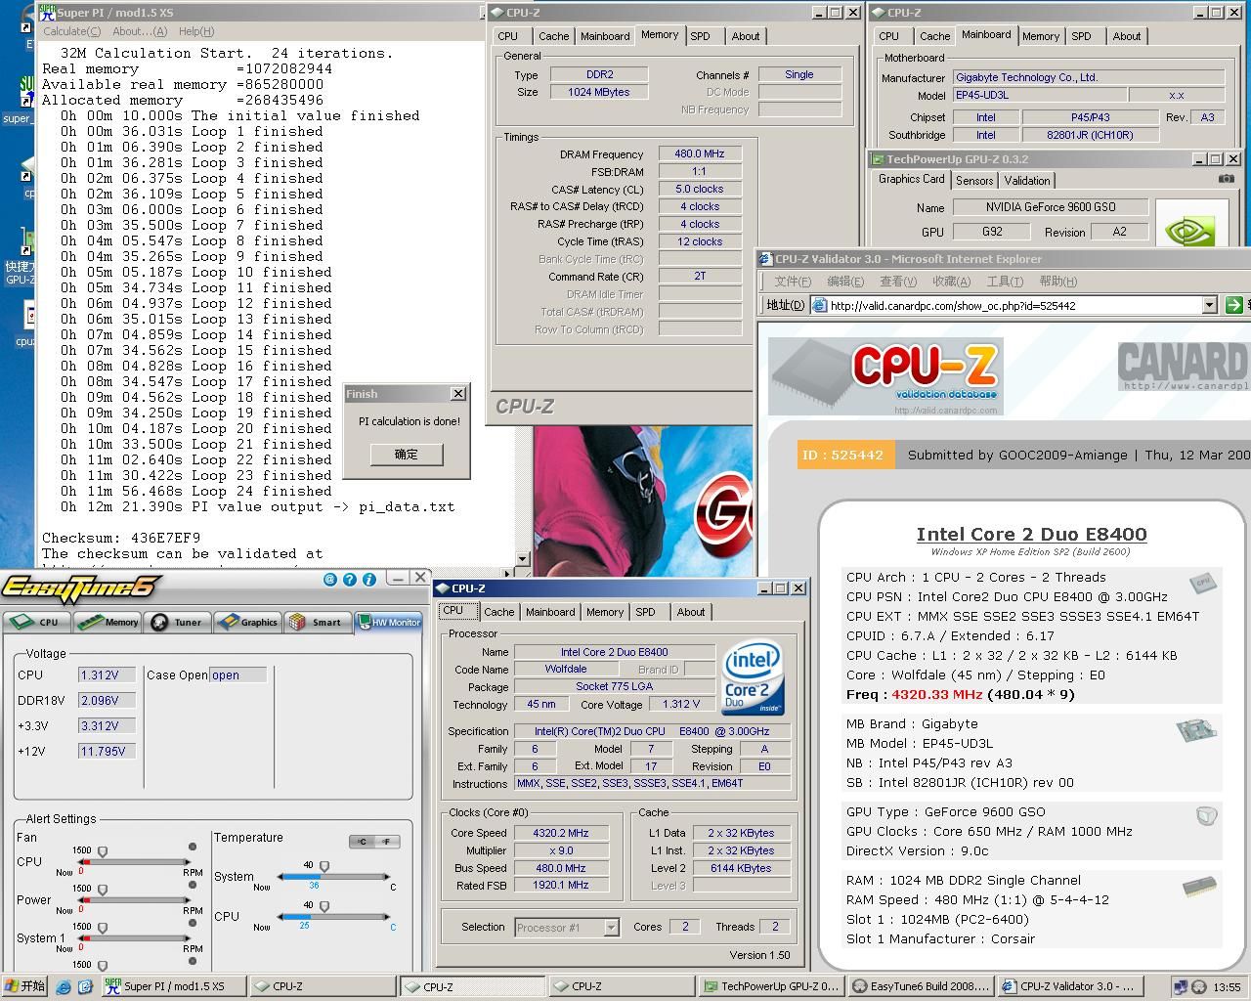Adjust CPU temperature alert slider

[324, 907]
